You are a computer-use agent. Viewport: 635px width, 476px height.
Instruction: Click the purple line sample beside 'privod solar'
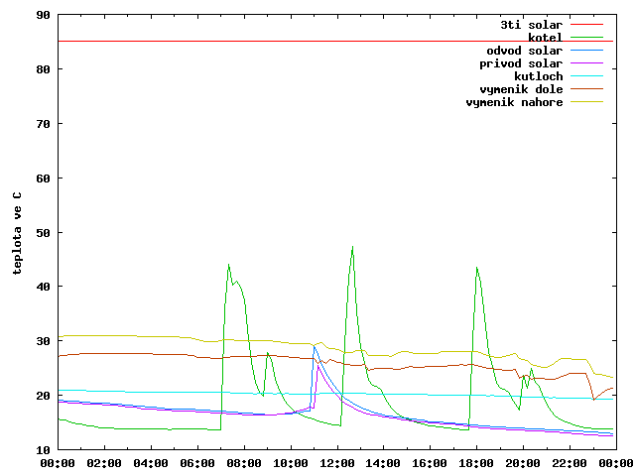click(586, 63)
